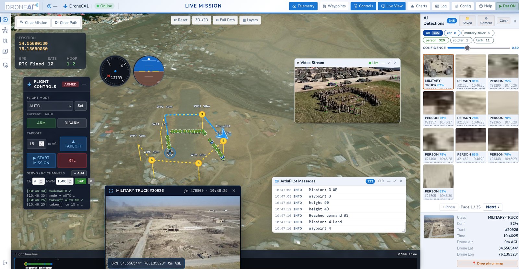Screen dimensions: 519x269
Task: Open the Config tab
Action: (463, 6)
